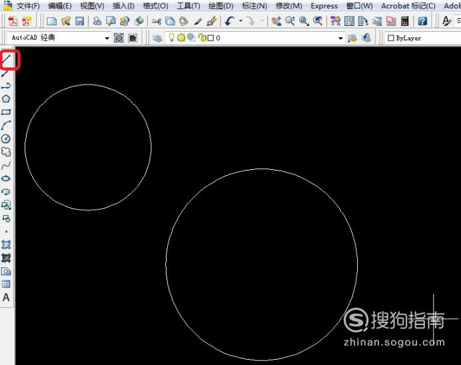Viewport: 461px width, 365px height.
Task: Toggle layer 0 on/off light bulb
Action: 171,37
